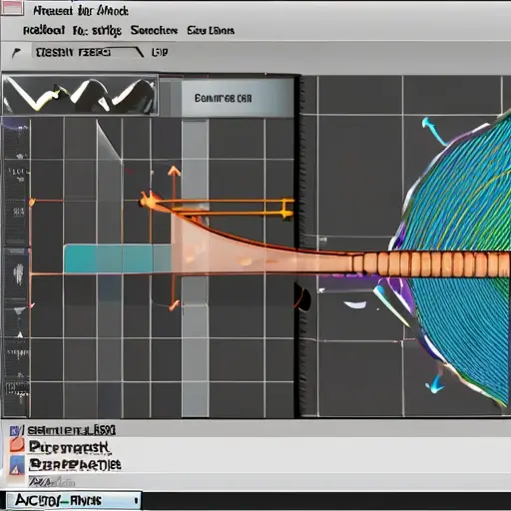The width and height of the screenshot is (511, 511).
Task: Toggle the blue K icon in bottom list
Action: (16, 431)
